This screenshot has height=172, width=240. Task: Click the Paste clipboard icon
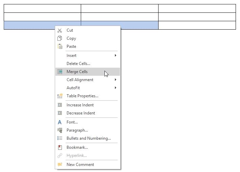pyautogui.click(x=60, y=46)
